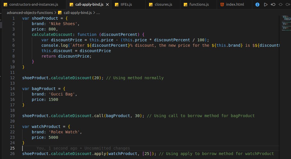
Task: Click the JS file icon on the closures.js tab
Action: pyautogui.click(x=151, y=5)
